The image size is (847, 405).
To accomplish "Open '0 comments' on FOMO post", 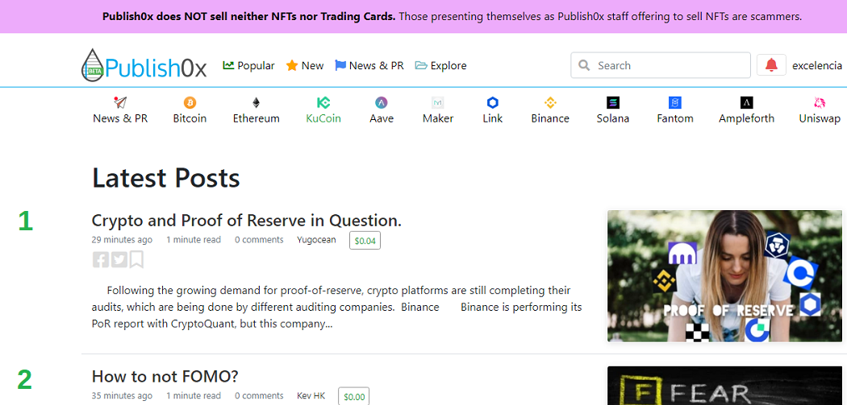I will click(x=259, y=395).
